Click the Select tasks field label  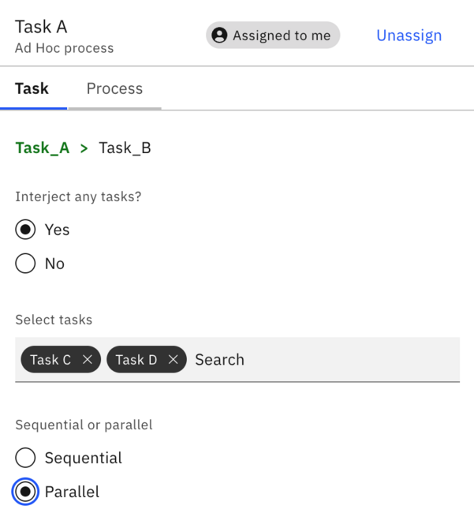click(x=54, y=320)
